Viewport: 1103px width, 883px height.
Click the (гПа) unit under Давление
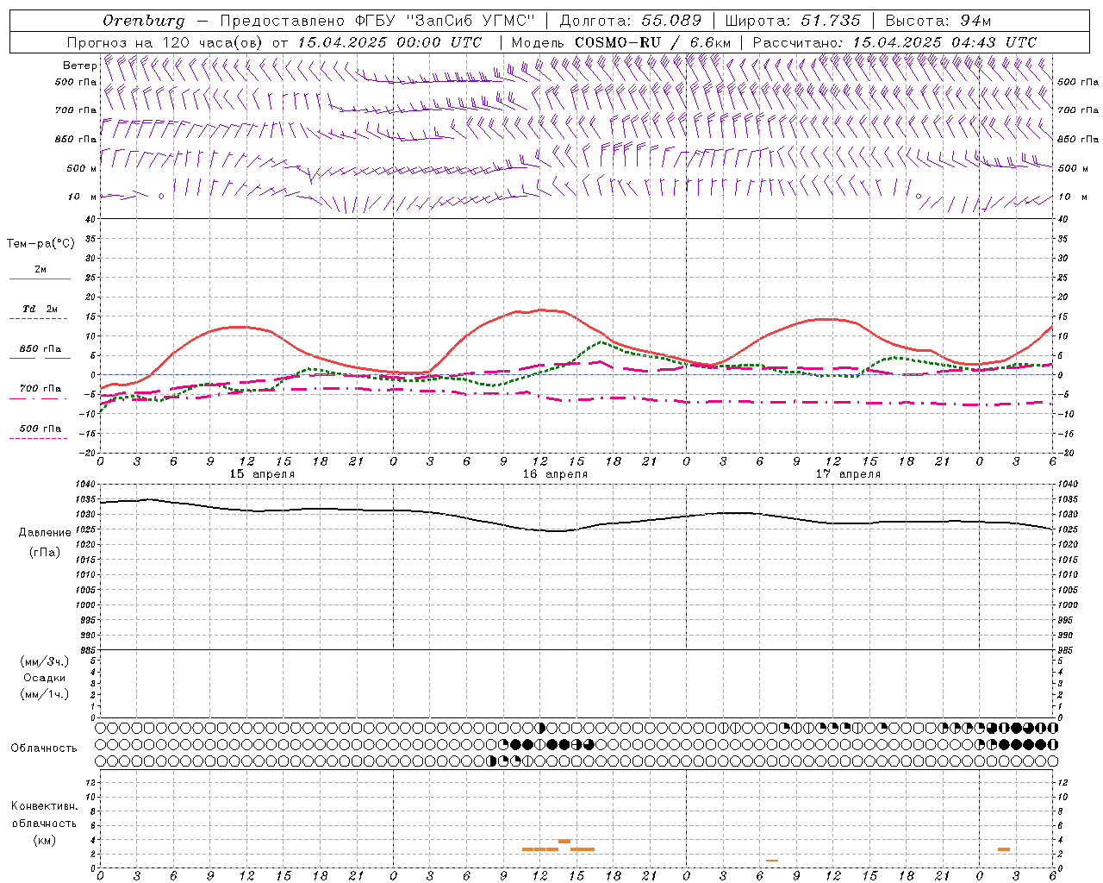click(45, 553)
